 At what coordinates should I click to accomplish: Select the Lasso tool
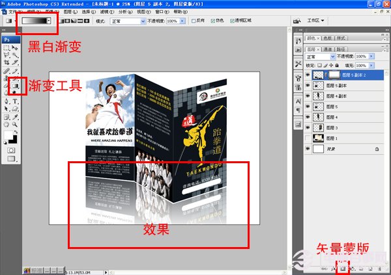click(7, 55)
